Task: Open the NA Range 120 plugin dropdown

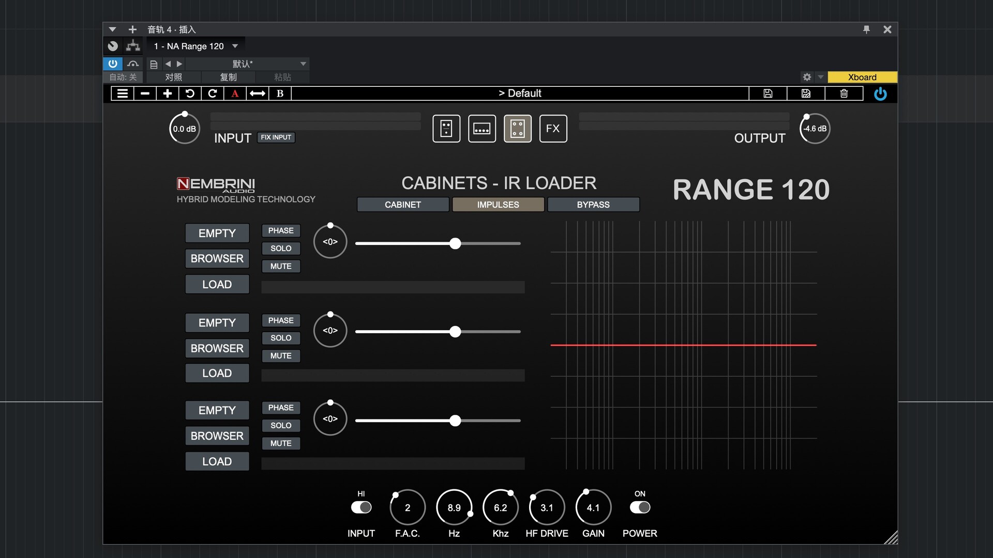Action: click(235, 46)
